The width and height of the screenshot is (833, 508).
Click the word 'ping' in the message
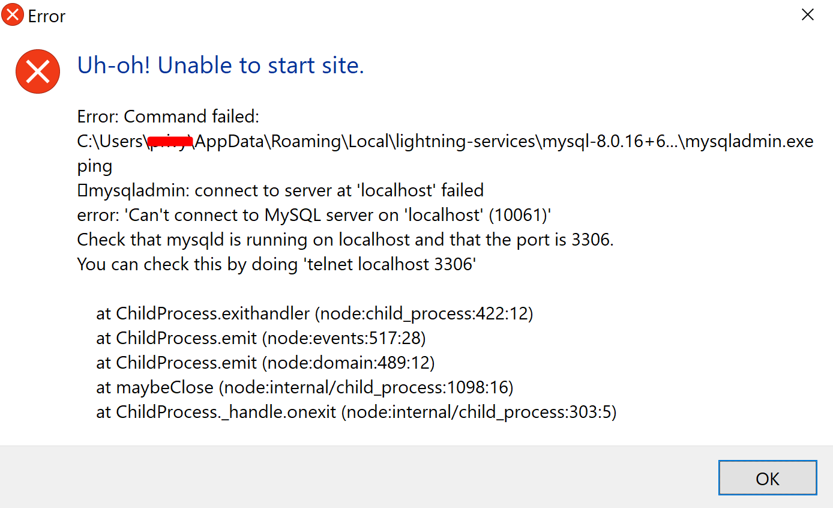click(x=94, y=166)
